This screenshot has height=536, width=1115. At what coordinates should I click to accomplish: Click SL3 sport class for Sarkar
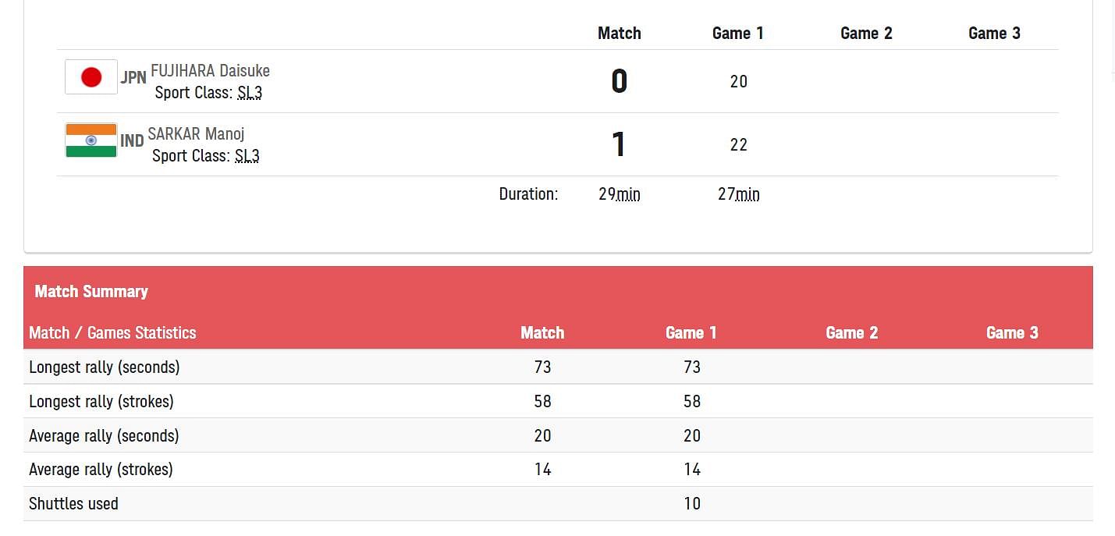click(x=247, y=156)
